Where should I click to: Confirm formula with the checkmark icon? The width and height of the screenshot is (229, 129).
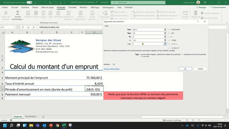[x=28, y=27]
